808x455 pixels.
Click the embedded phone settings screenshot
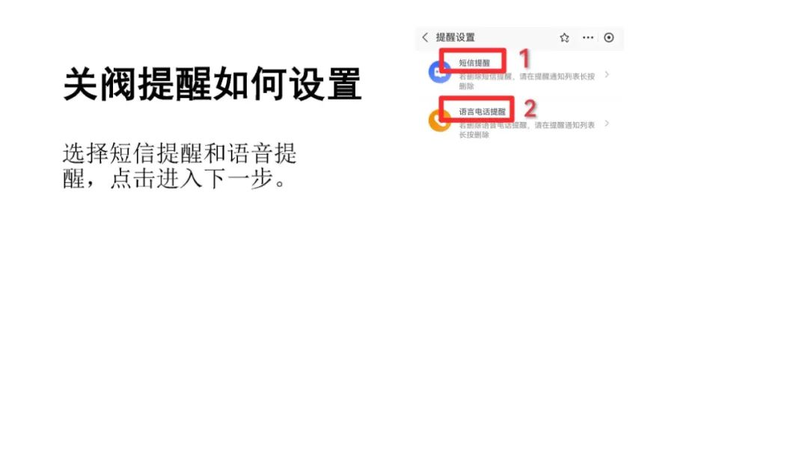tap(519, 84)
